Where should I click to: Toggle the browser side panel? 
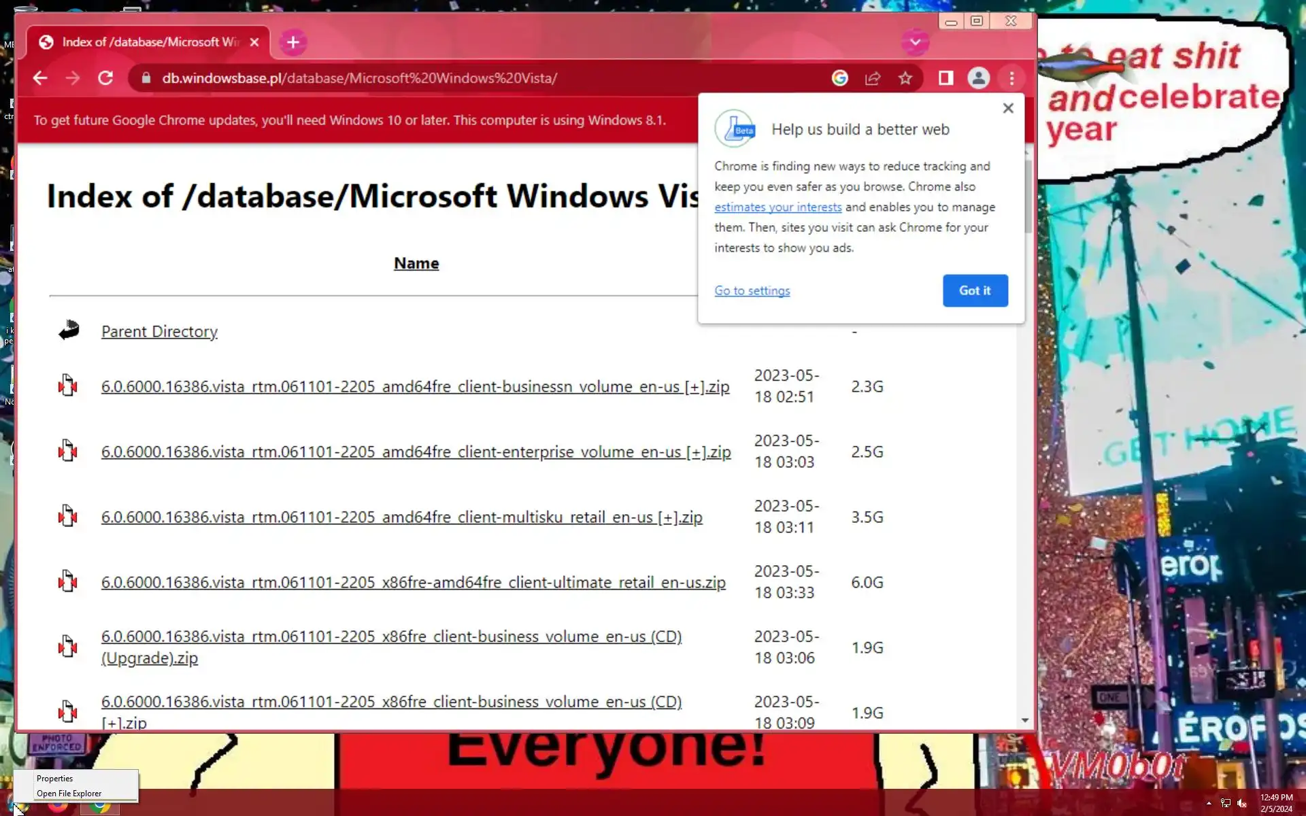tap(945, 78)
